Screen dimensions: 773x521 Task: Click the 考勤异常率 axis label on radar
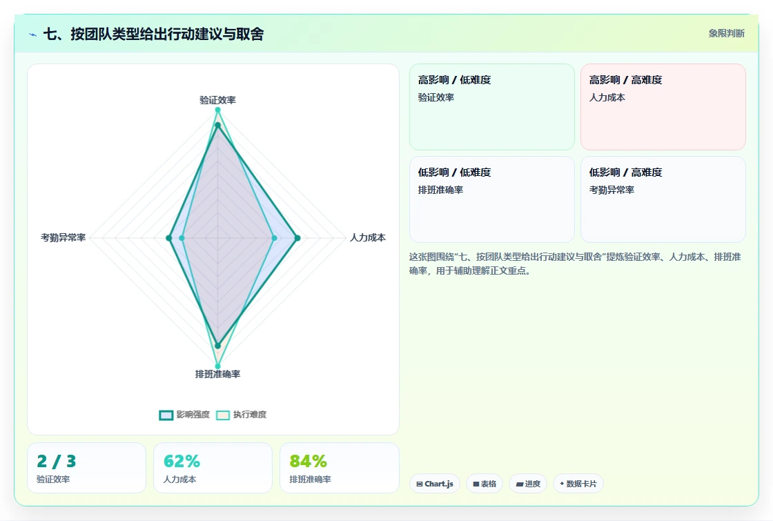tap(63, 237)
